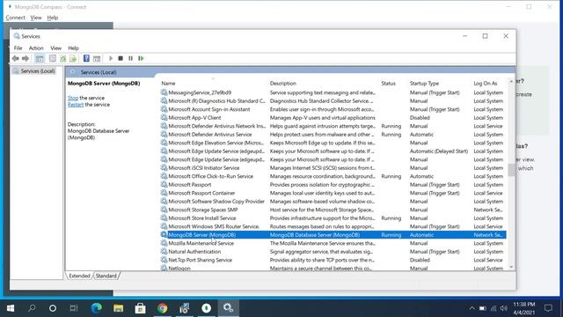Toggle the Show/Hide Console Tree toolbar icon
Screen dimensions: 563x317
pos(40,58)
